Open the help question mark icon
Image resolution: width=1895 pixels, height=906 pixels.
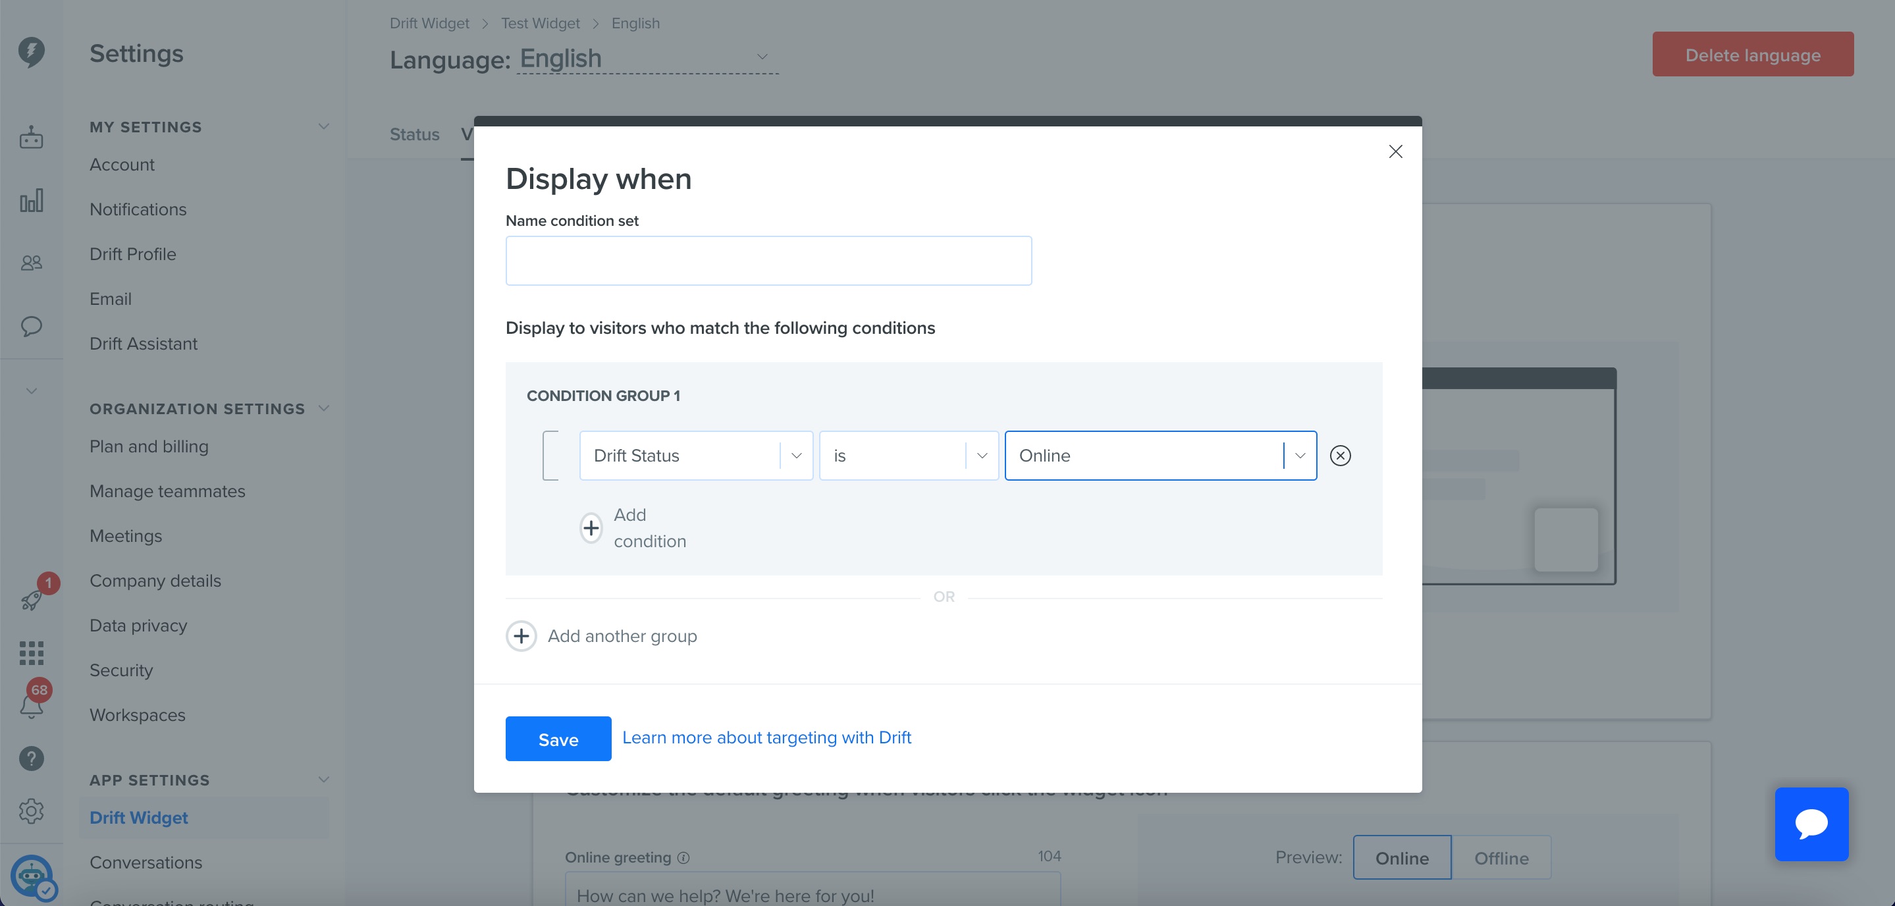[x=31, y=759]
